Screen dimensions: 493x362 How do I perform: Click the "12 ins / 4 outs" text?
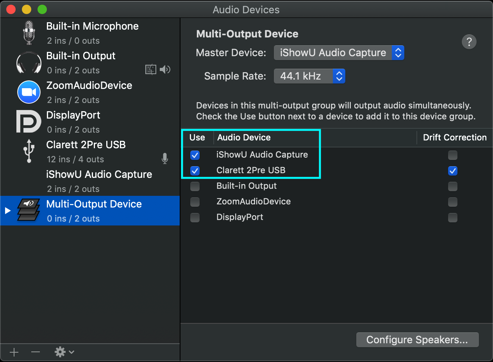point(75,159)
